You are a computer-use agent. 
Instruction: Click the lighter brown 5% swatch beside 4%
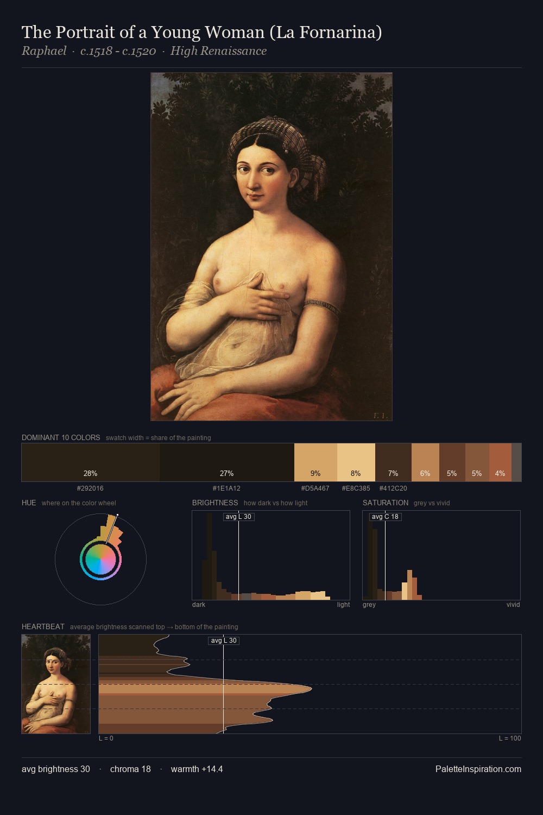477,462
